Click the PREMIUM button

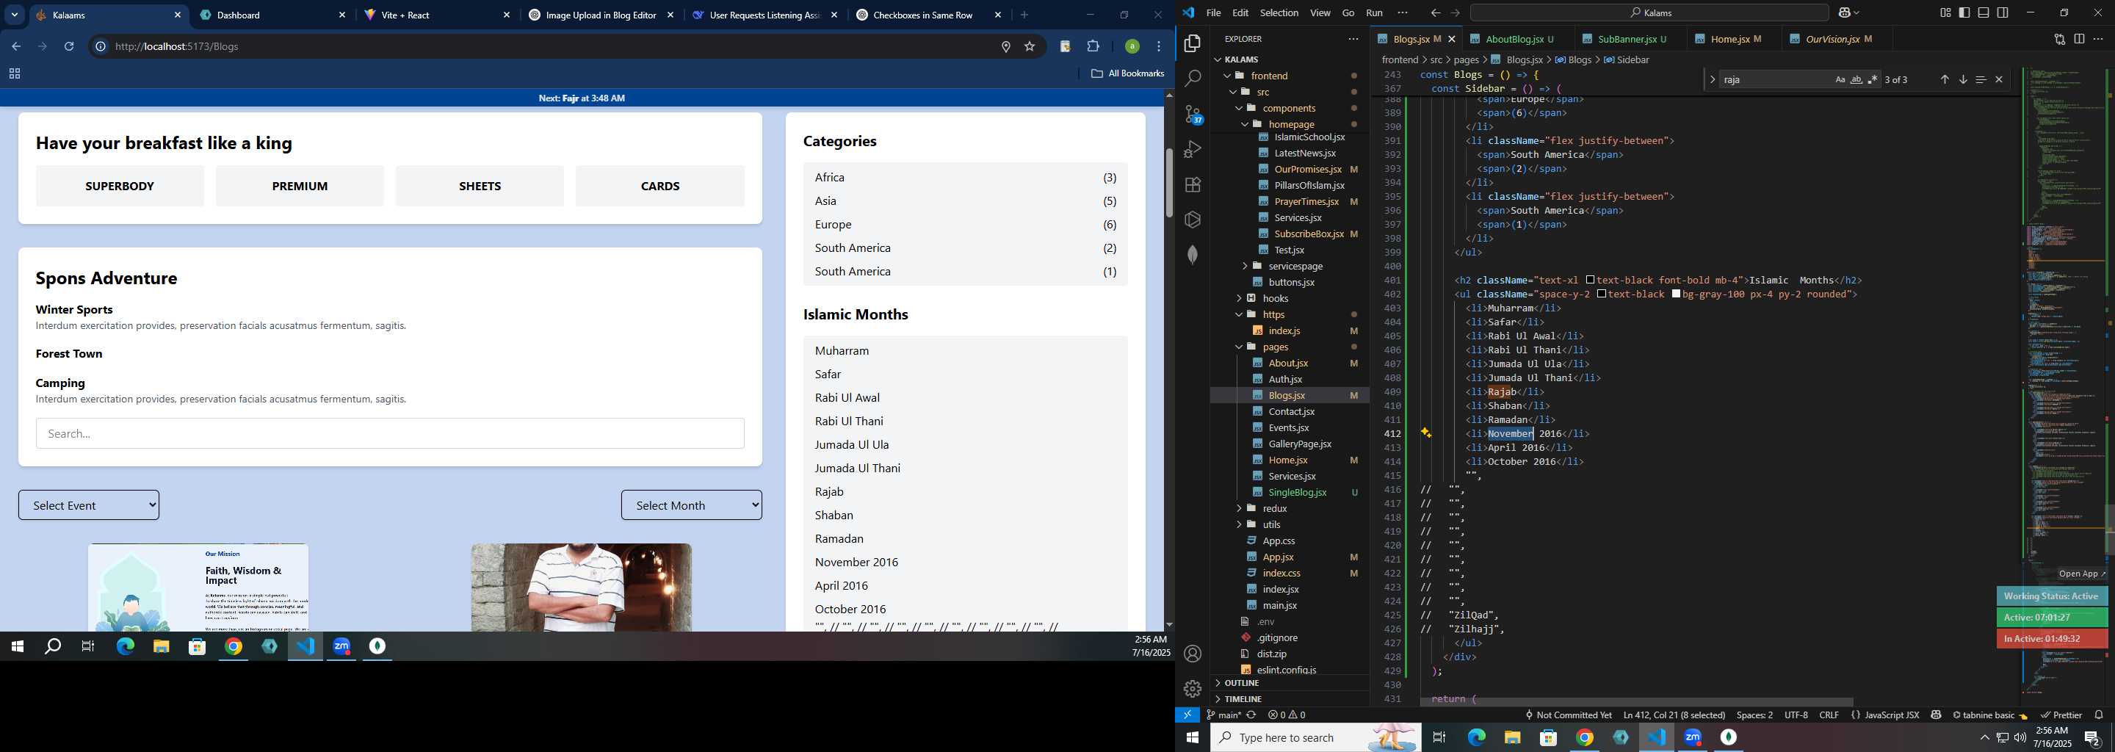(x=300, y=186)
